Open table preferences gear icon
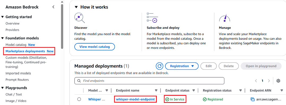This screenshot has width=286, height=105. (278, 81)
